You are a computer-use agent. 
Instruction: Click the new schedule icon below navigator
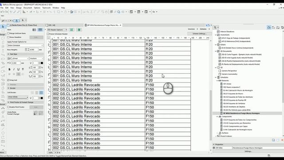[x=273, y=140]
